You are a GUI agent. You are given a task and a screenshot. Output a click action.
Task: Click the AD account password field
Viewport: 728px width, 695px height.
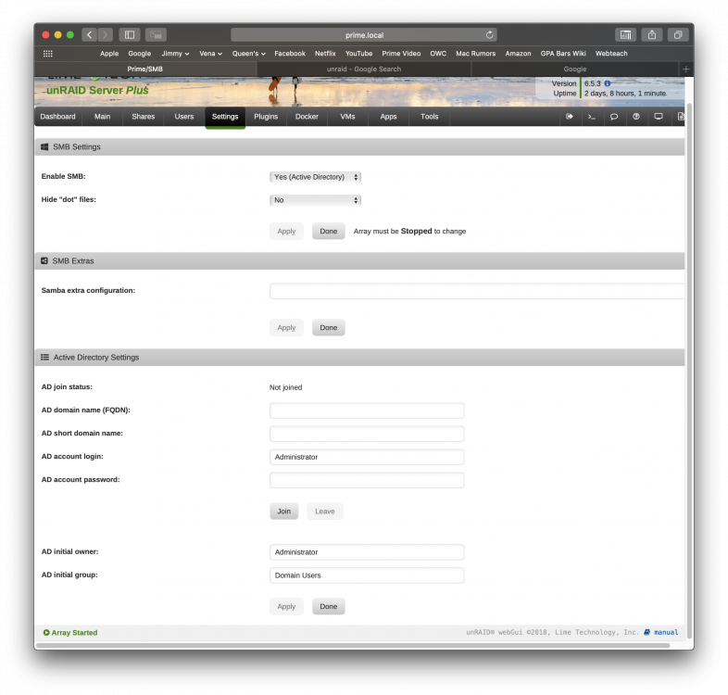tap(367, 480)
